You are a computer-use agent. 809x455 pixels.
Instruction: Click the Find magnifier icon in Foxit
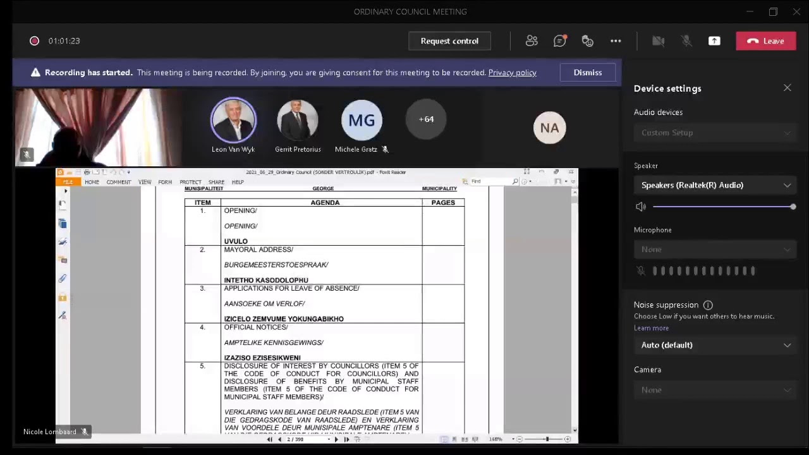[x=515, y=181]
